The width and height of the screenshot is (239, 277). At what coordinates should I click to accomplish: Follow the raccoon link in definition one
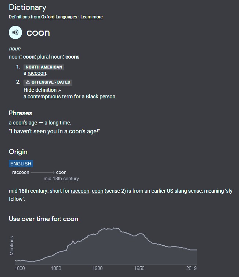37,73
